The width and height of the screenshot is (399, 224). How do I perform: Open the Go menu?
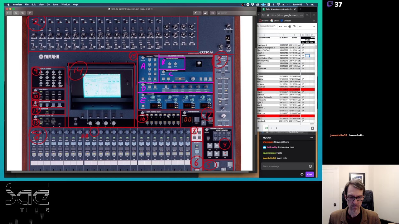(x=48, y=5)
